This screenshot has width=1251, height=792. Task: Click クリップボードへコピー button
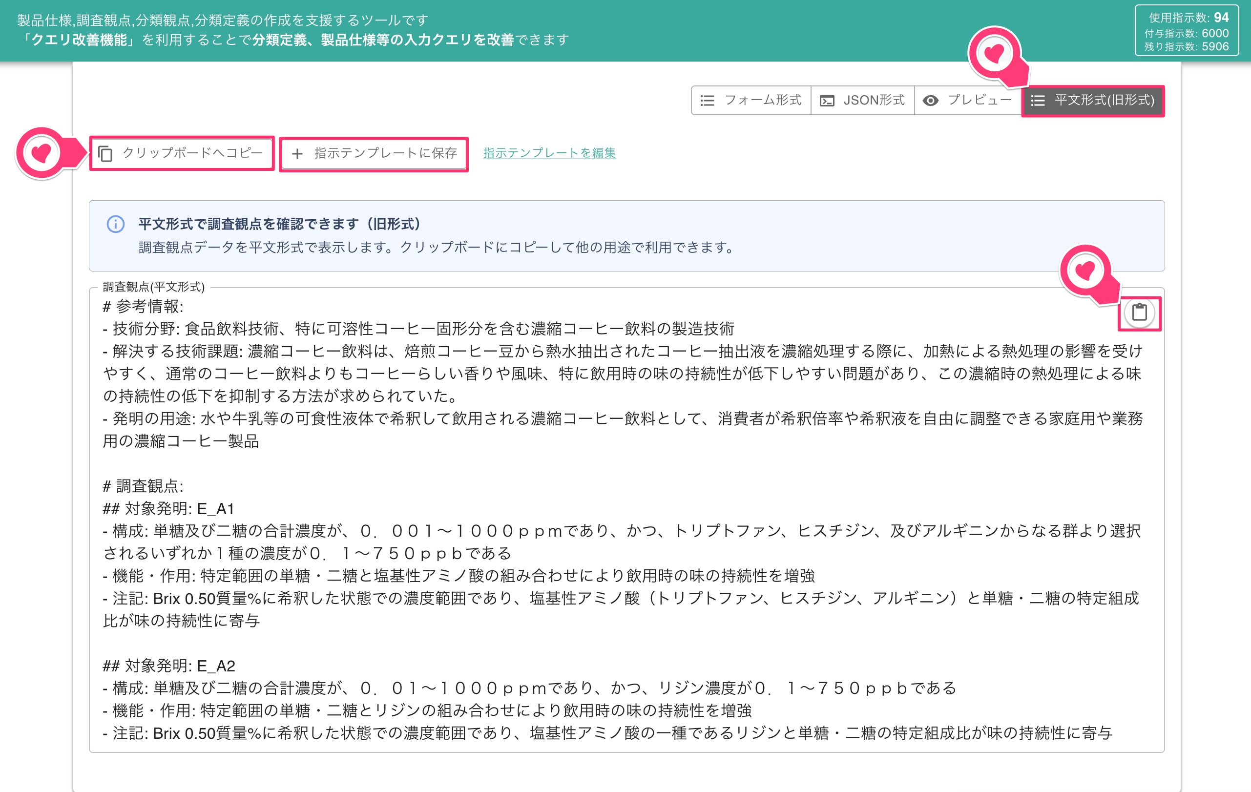coord(181,153)
